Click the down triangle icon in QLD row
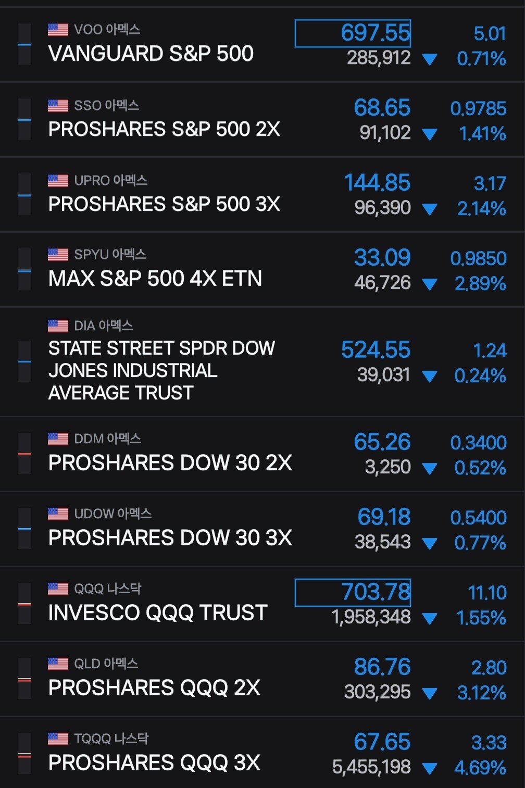 pyautogui.click(x=430, y=694)
